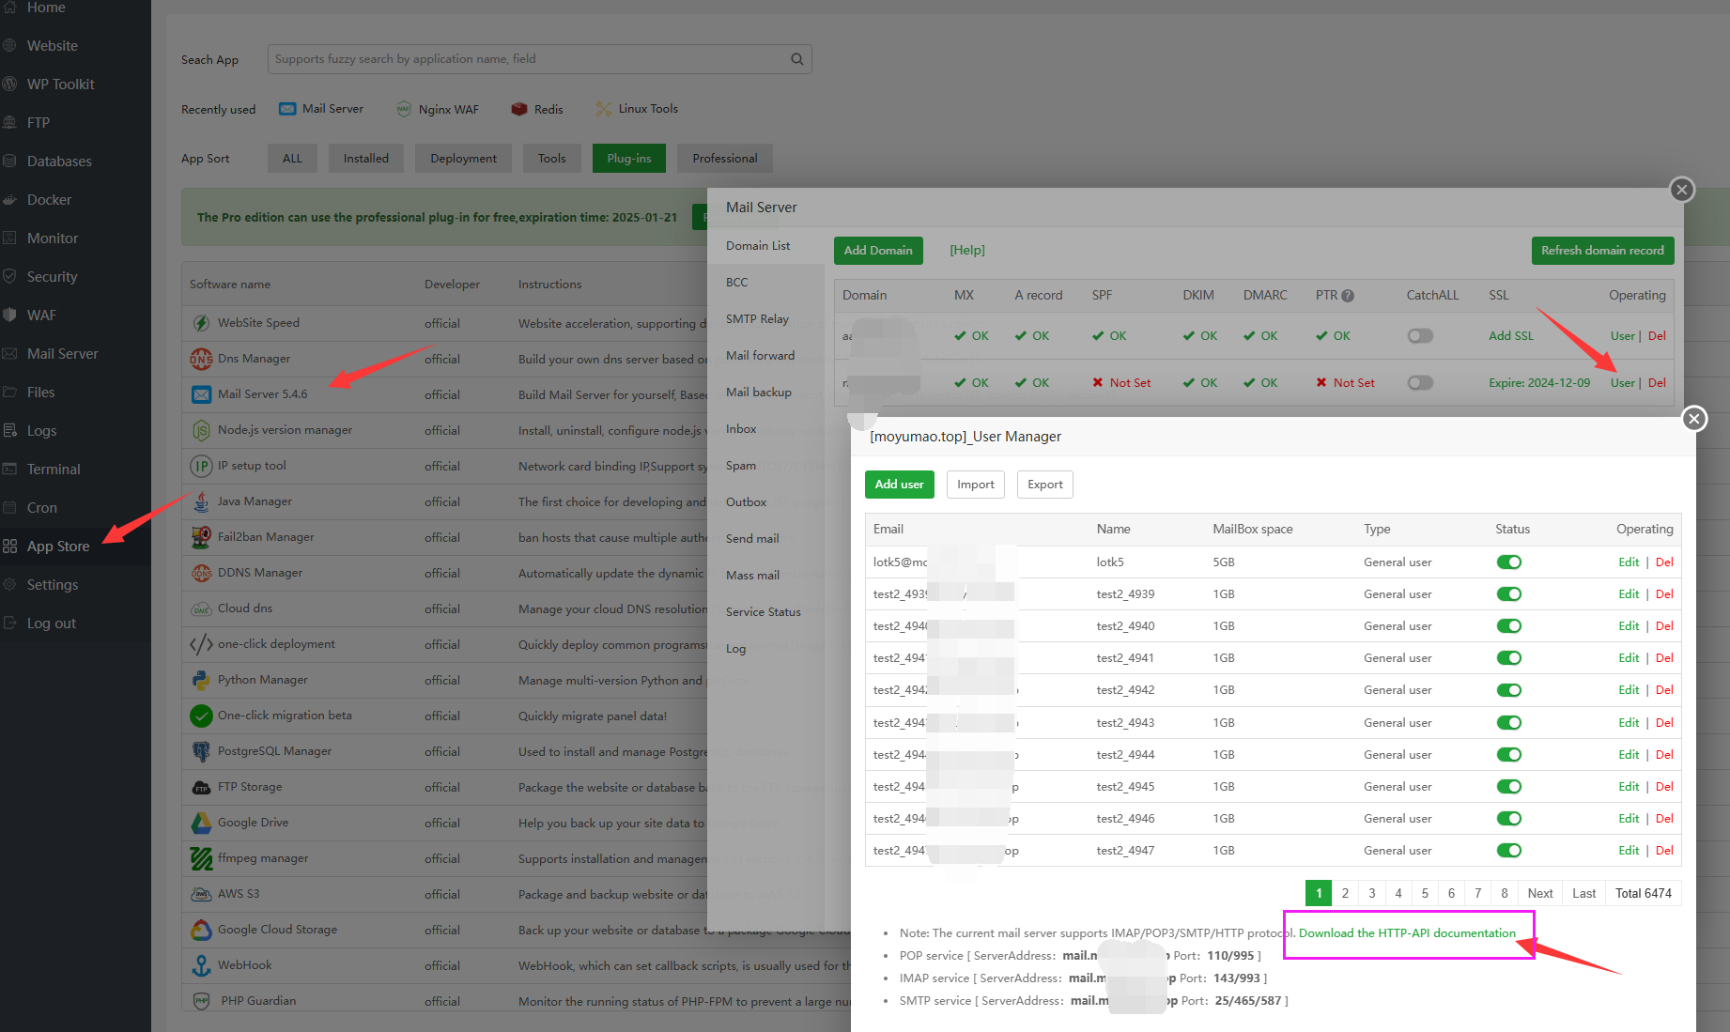Viewport: 1730px width, 1032px height.
Task: Toggle CatchALL for the first domain
Action: point(1420,336)
